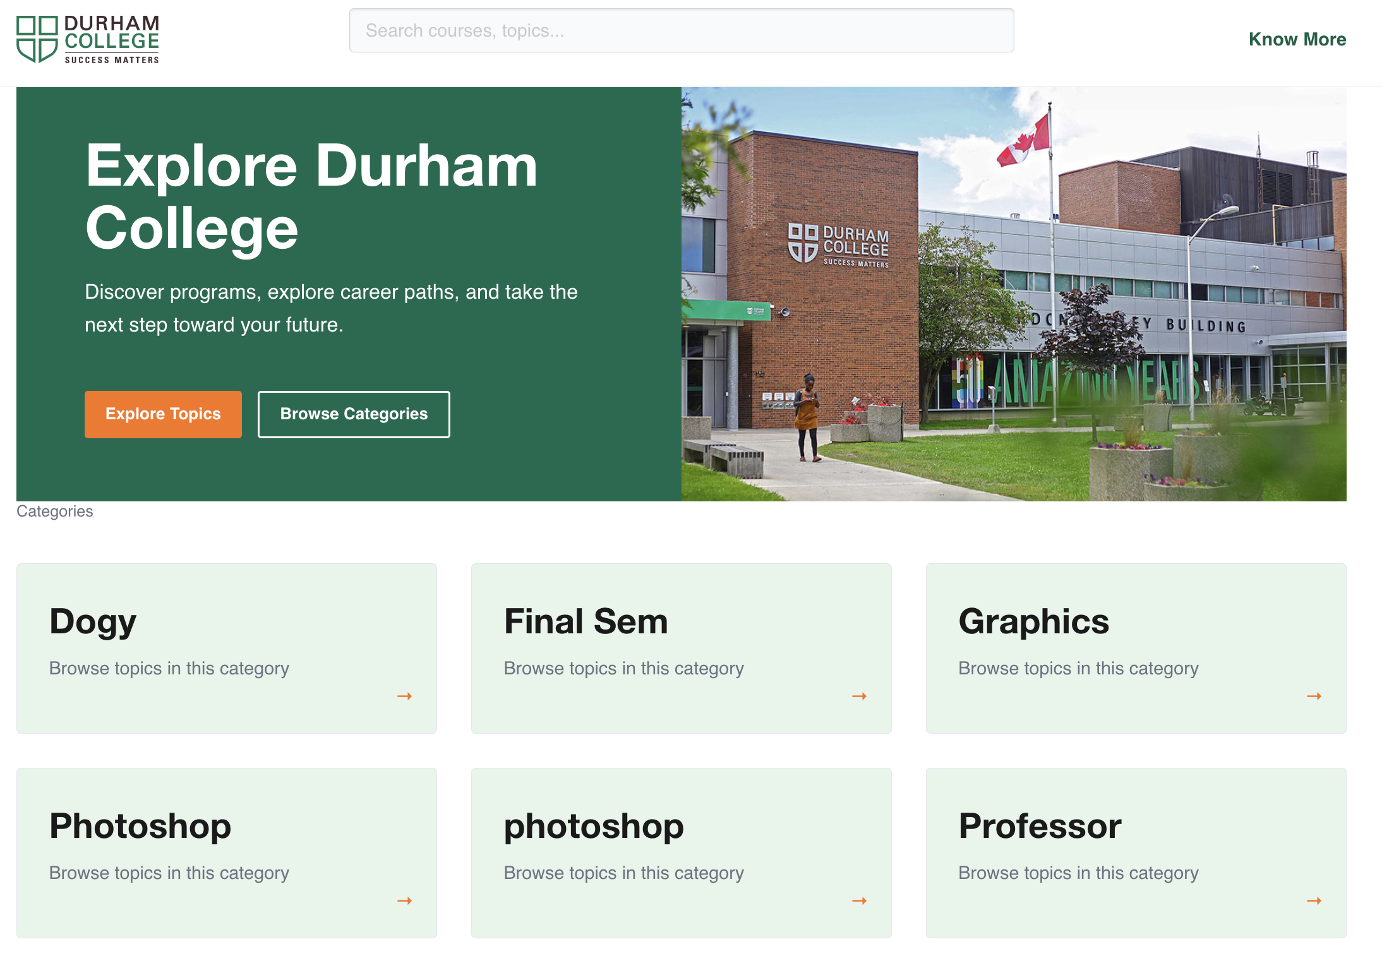1382x956 pixels.
Task: Click the arrow icon on Final Sem card
Action: pyautogui.click(x=859, y=696)
